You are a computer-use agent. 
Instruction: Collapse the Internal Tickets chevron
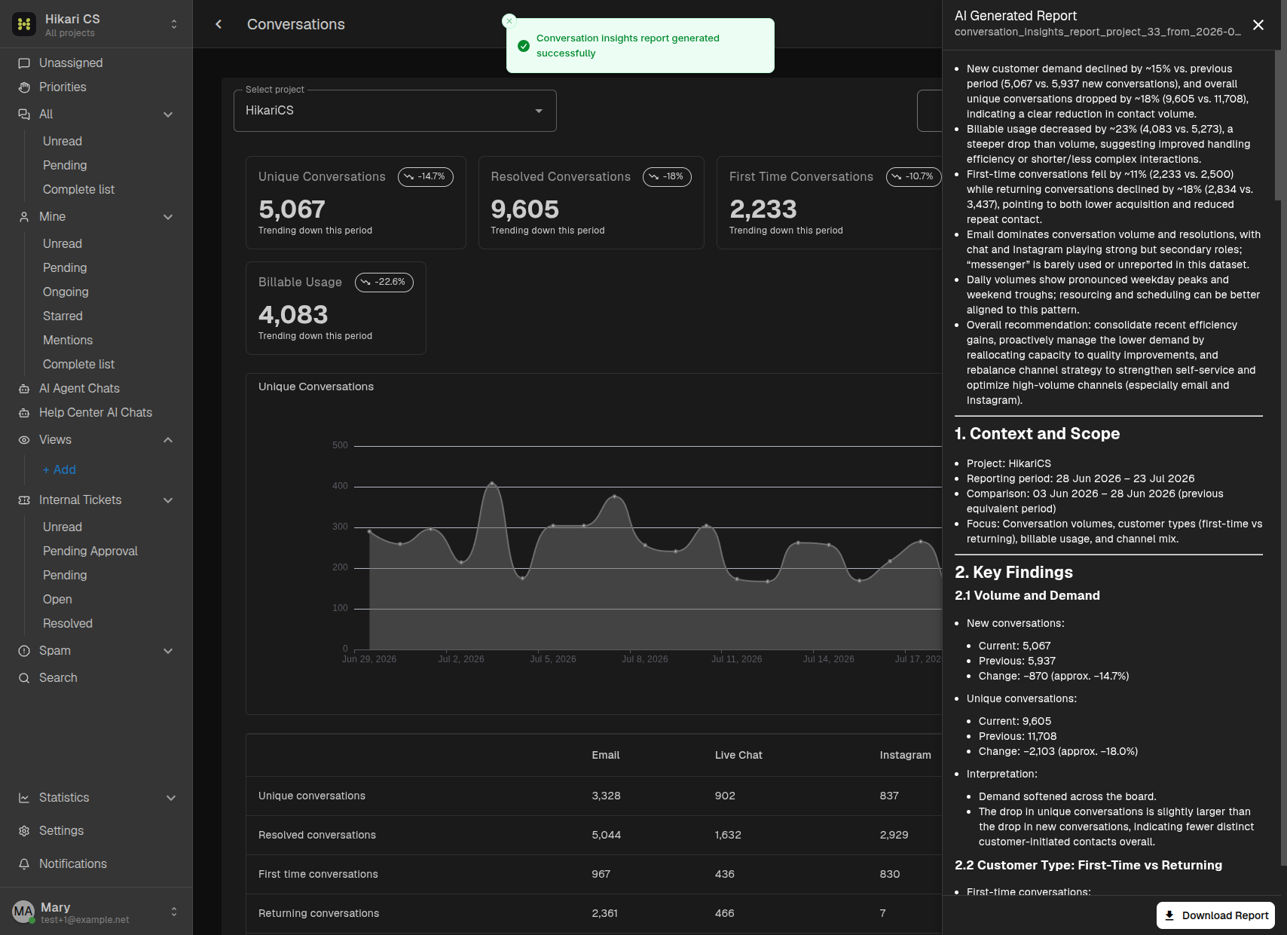tap(168, 500)
